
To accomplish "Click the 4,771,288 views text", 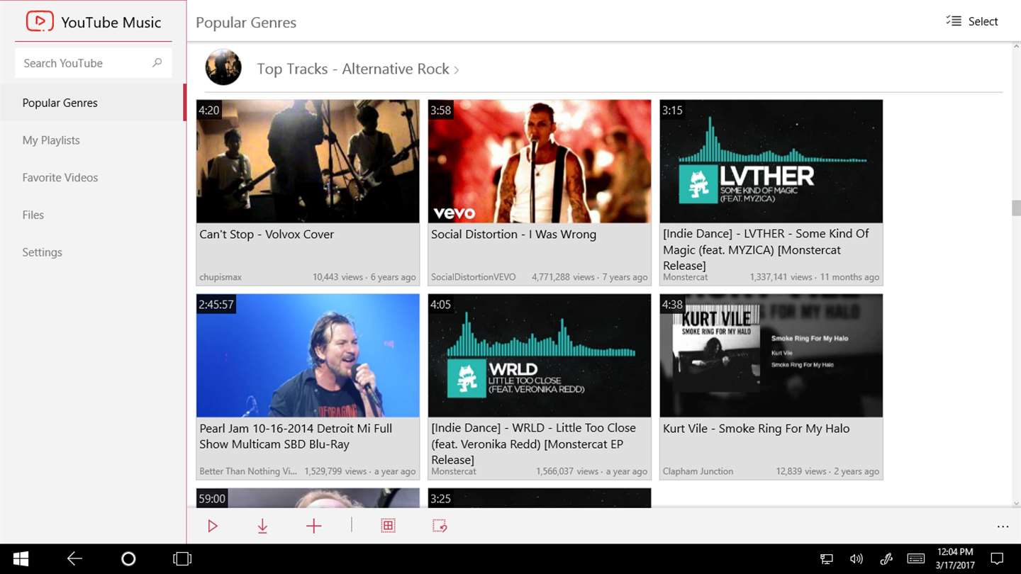I will [x=563, y=277].
